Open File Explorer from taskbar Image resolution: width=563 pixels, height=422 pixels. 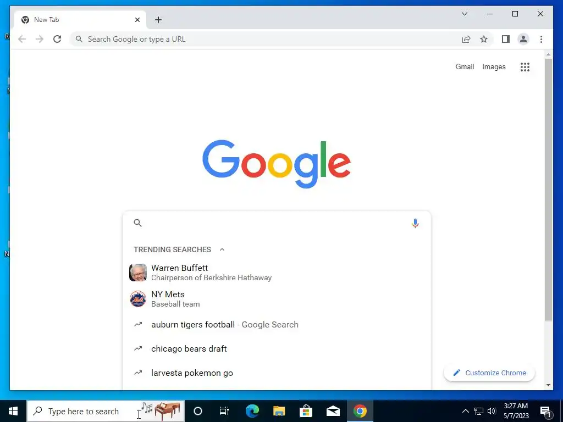tap(279, 411)
